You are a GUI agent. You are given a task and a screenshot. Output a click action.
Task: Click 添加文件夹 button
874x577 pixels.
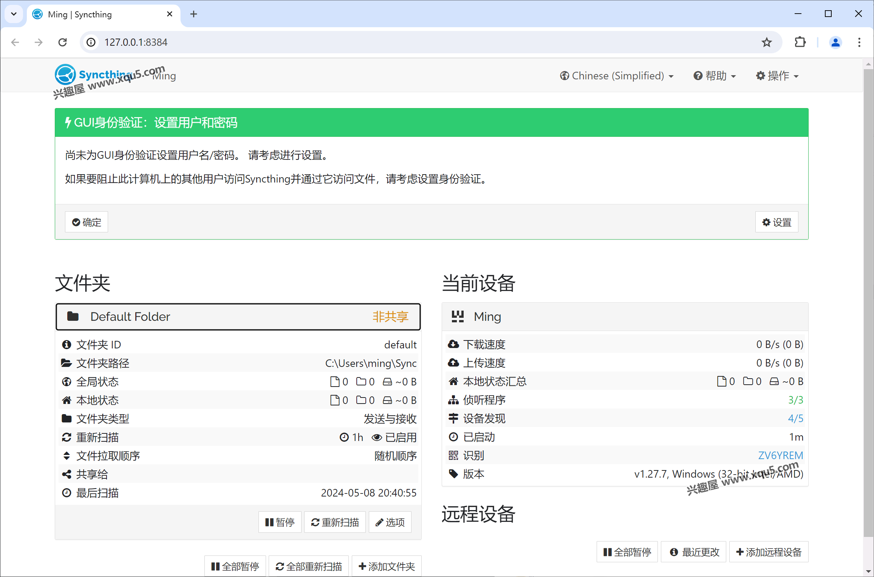[x=387, y=566]
